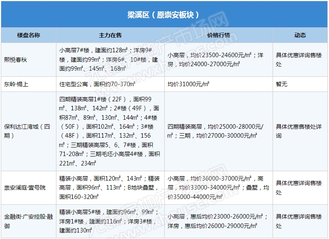Select the 主力在售 column header
The height and width of the screenshot is (239, 329).
coord(110,36)
